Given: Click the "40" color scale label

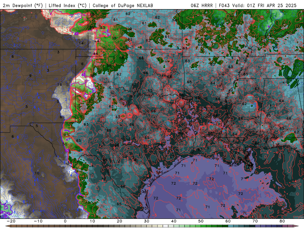Looking at the screenshot, I should point(174,221).
